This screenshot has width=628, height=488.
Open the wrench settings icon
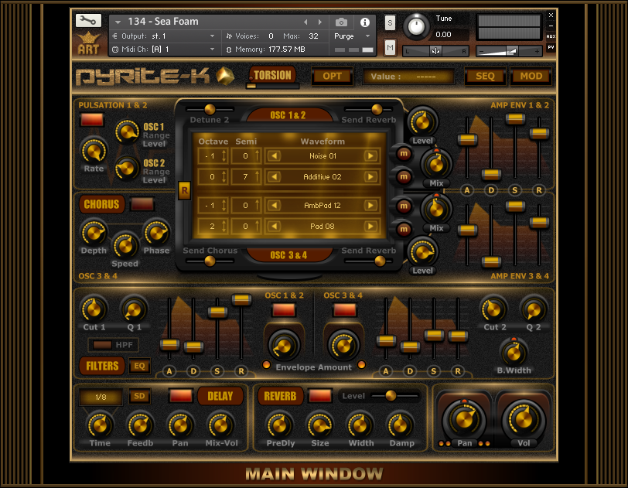pos(88,21)
